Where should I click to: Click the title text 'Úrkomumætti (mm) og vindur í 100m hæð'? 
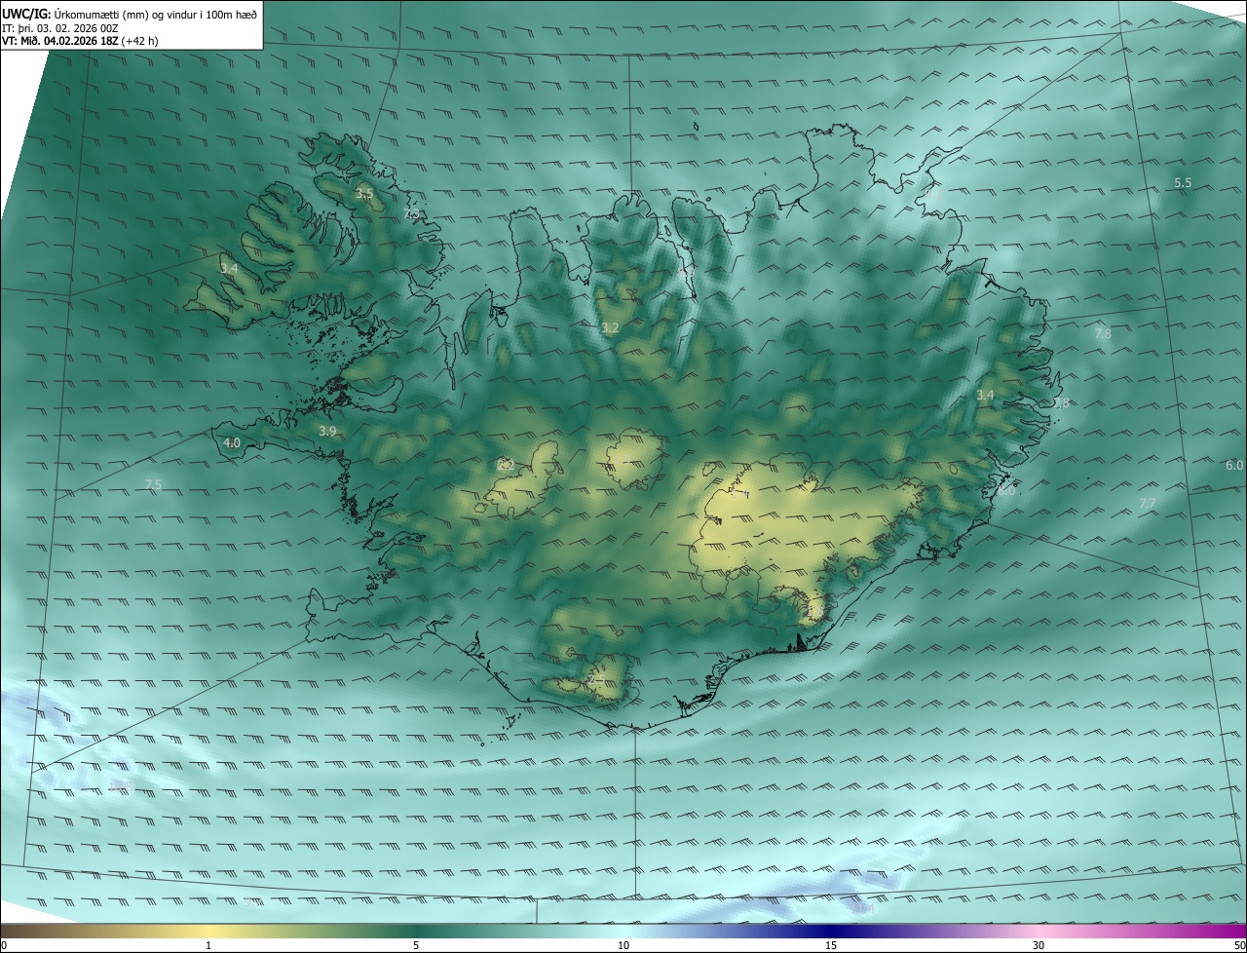[155, 14]
